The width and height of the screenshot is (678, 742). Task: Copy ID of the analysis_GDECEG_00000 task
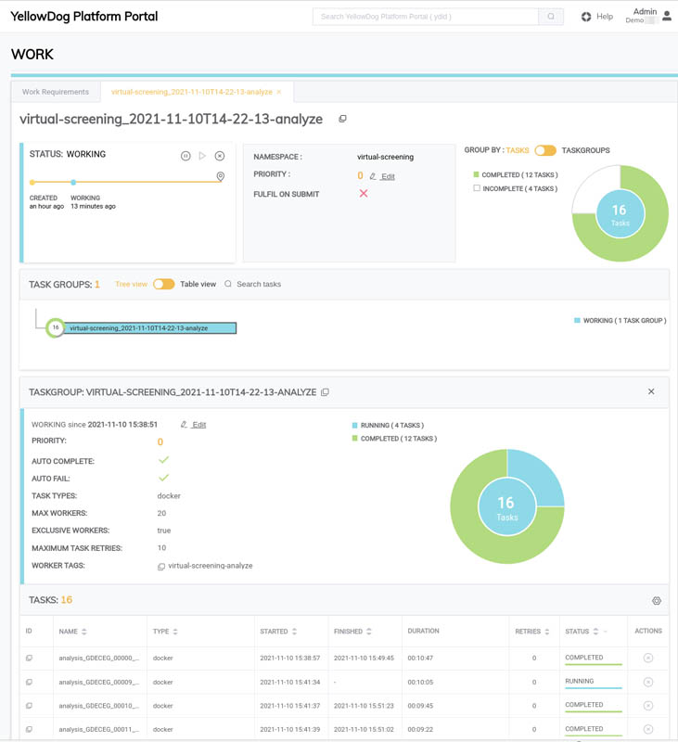click(x=29, y=659)
